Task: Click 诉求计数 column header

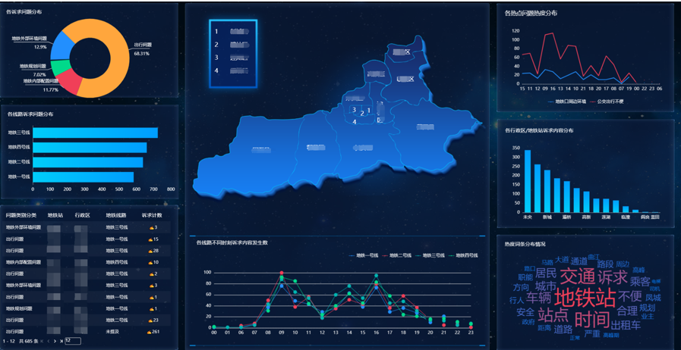Action: pyautogui.click(x=152, y=215)
